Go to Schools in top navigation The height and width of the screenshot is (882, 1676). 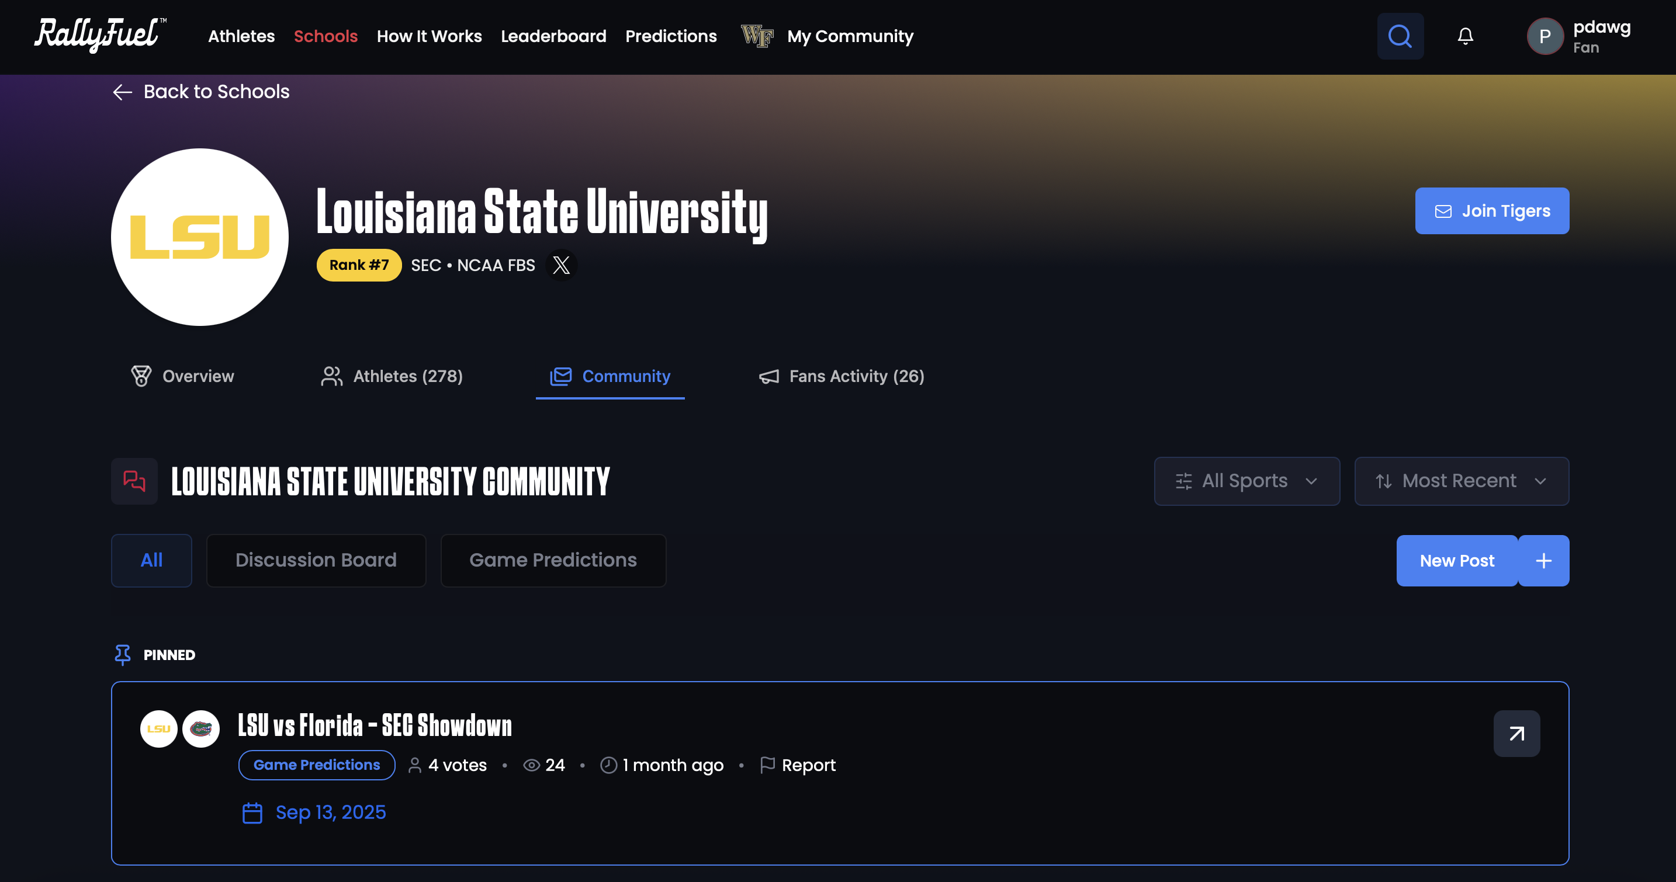[x=325, y=36]
